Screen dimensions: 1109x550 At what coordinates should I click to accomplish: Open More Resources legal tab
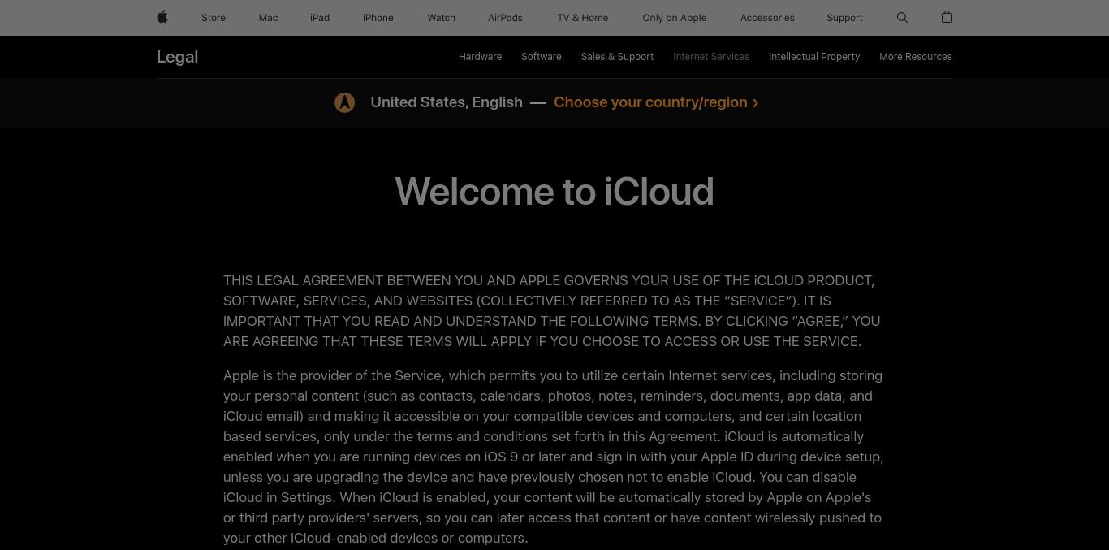pyautogui.click(x=916, y=57)
